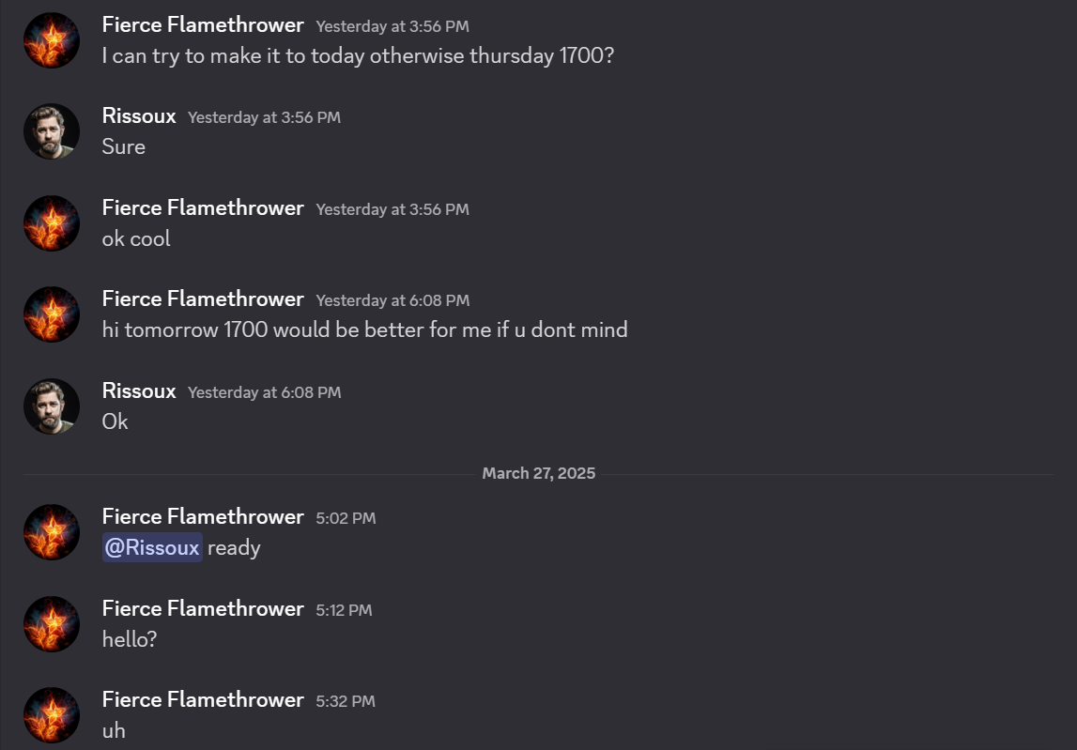
Task: Open Fierce Flamethrower's name above "ok cool"
Action: point(203,207)
